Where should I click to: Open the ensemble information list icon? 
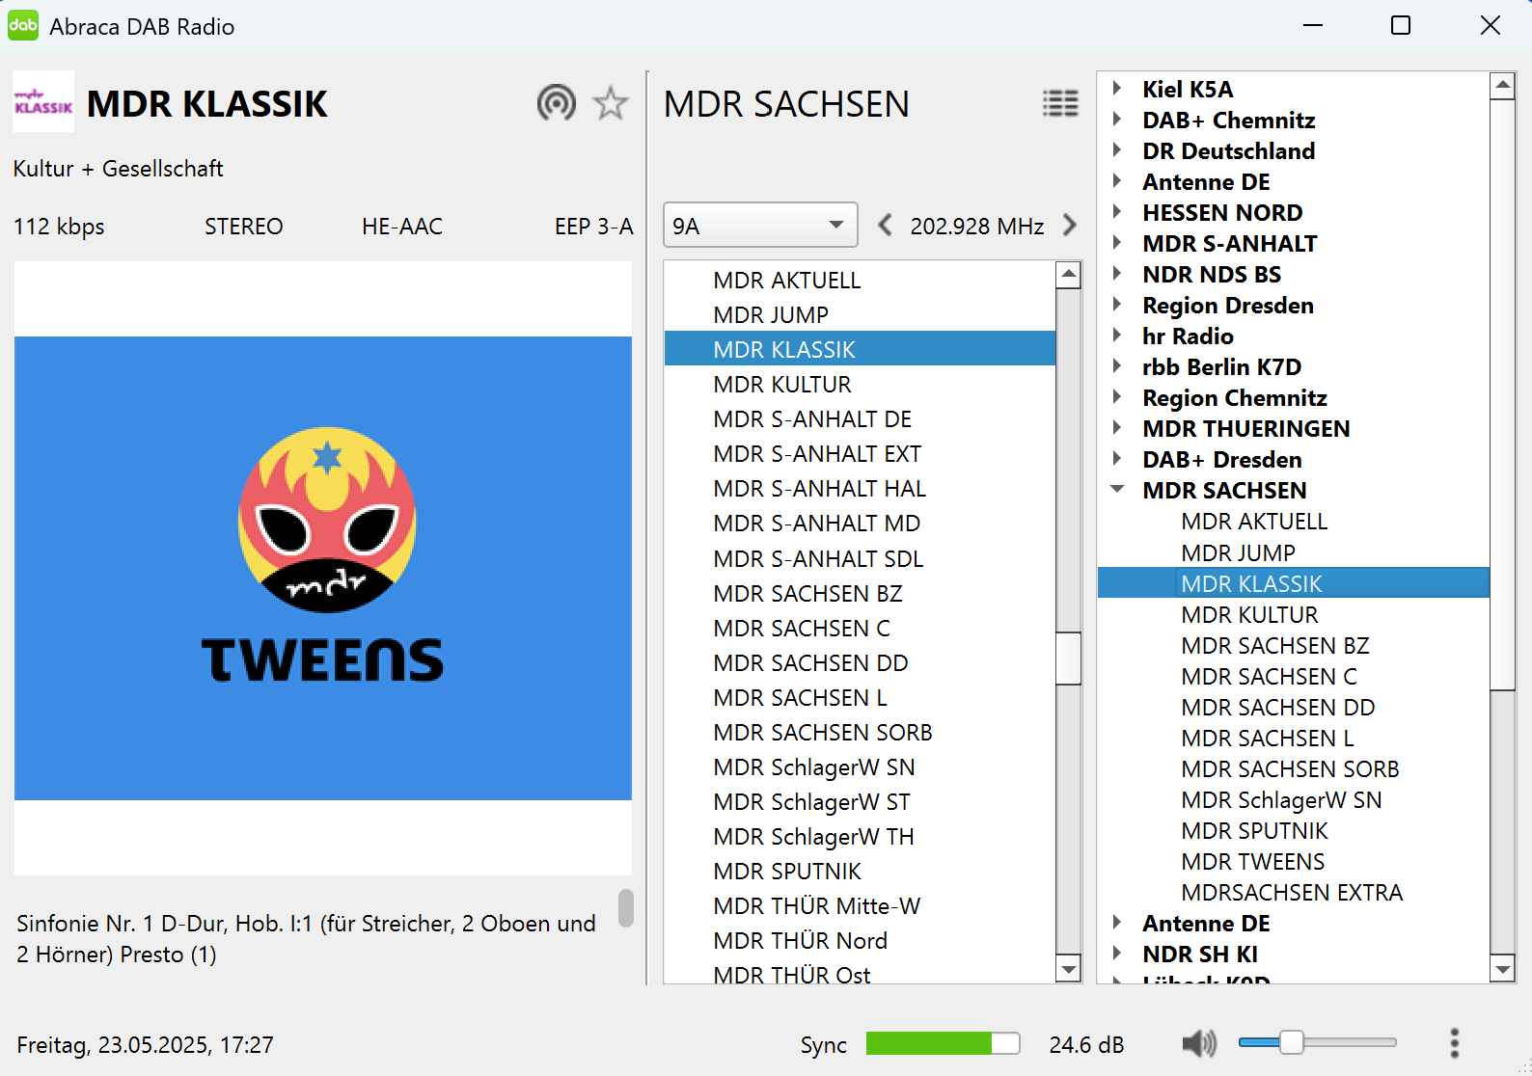[1060, 103]
